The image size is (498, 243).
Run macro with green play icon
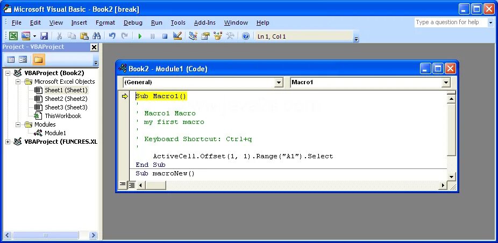[x=140, y=36]
